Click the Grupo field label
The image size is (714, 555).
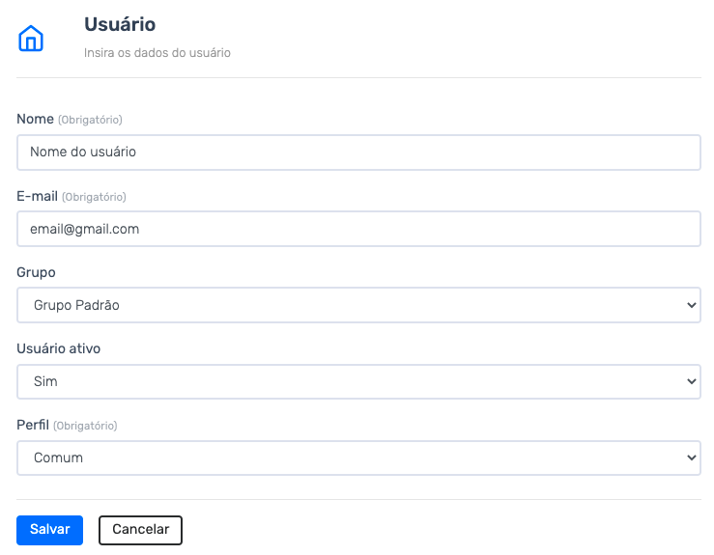click(x=36, y=272)
